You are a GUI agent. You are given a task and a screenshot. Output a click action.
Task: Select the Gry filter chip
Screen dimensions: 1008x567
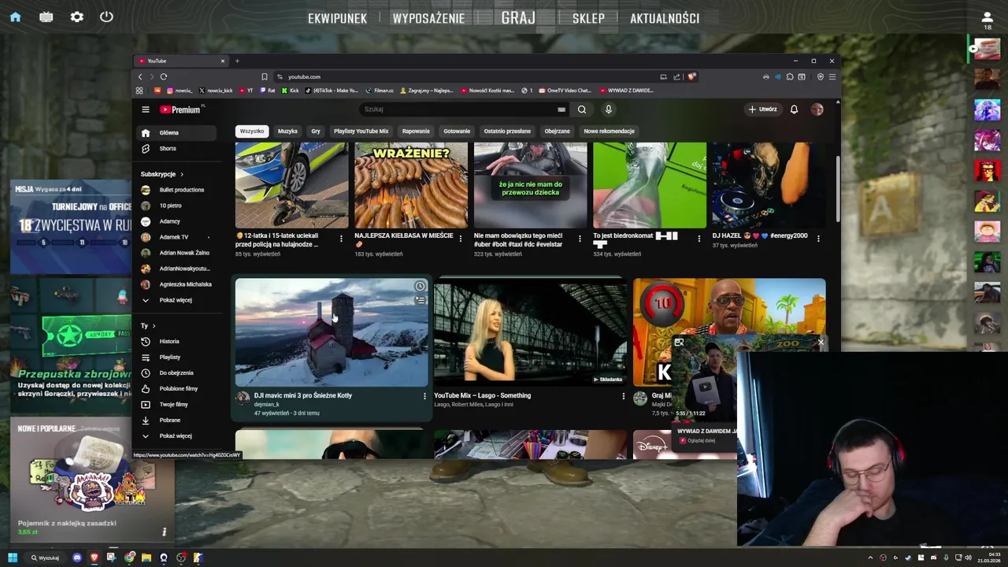pos(316,131)
